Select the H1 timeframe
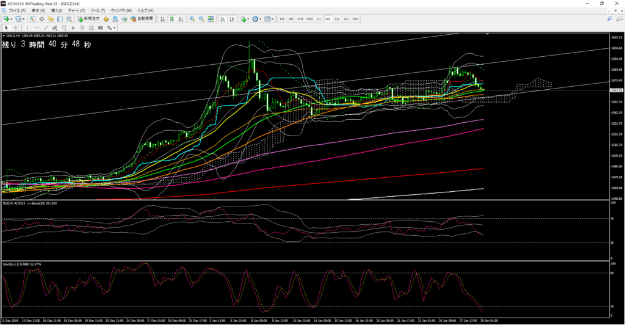625x325 pixels. tap(319, 19)
